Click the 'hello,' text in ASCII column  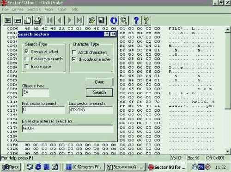(x=200, y=102)
